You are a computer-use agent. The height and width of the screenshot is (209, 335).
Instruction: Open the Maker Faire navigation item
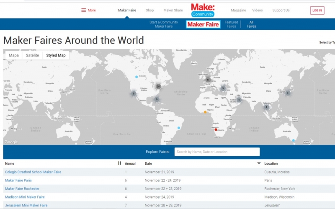pos(127,10)
